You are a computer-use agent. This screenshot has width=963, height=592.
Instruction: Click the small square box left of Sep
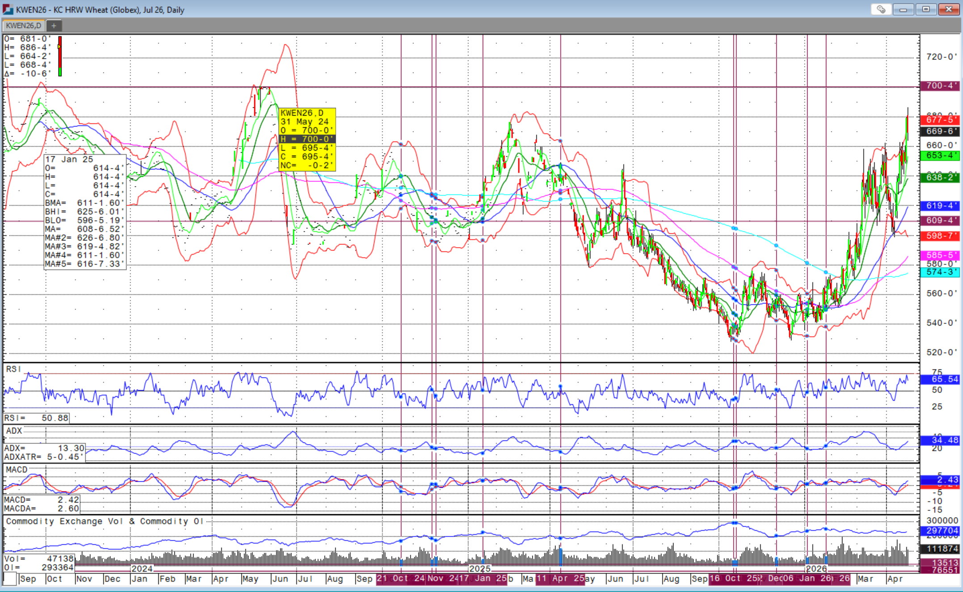pos(10,579)
